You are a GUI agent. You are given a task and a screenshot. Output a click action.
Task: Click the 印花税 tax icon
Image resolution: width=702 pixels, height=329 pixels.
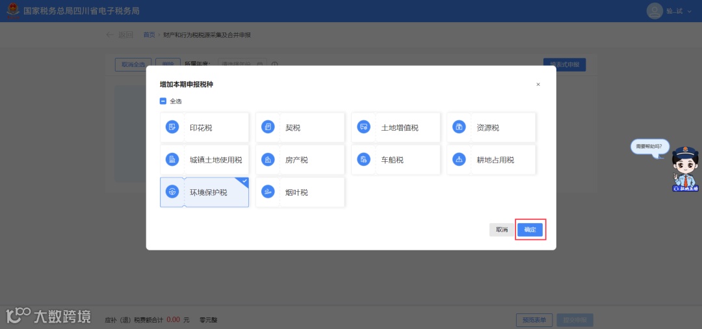(172, 127)
